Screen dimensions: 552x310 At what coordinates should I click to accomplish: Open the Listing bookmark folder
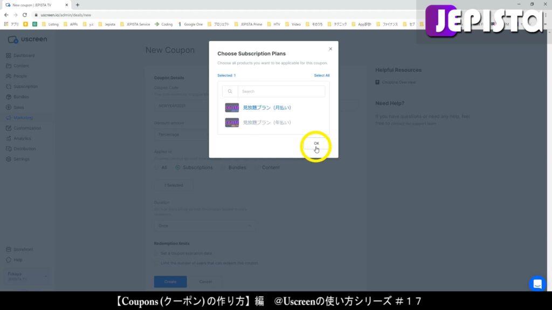[50, 24]
